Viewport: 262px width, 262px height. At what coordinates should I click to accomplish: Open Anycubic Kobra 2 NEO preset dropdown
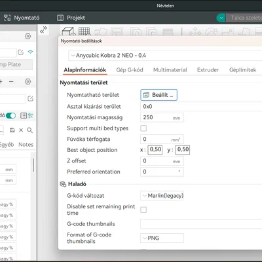tap(165, 56)
